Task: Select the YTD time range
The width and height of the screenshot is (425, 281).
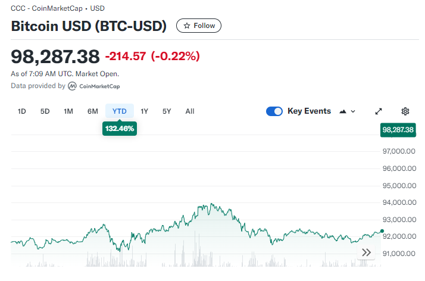Action: [120, 111]
